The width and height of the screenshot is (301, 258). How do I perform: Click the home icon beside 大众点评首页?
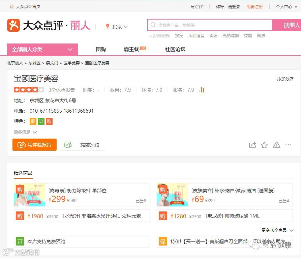12,7
